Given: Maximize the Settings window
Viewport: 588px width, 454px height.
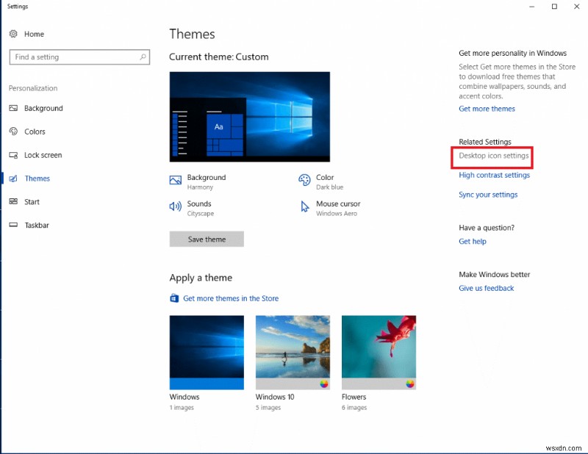Looking at the screenshot, I should [554, 7].
